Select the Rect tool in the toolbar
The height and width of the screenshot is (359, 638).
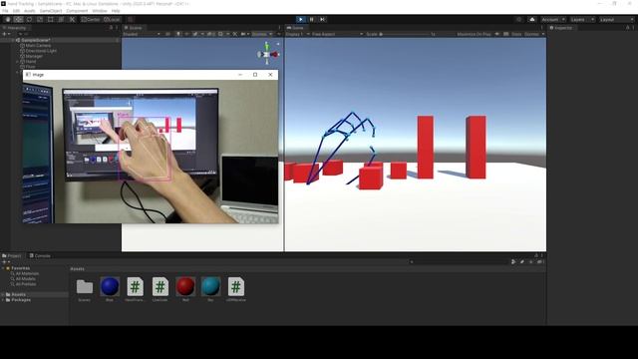pyautogui.click(x=50, y=19)
